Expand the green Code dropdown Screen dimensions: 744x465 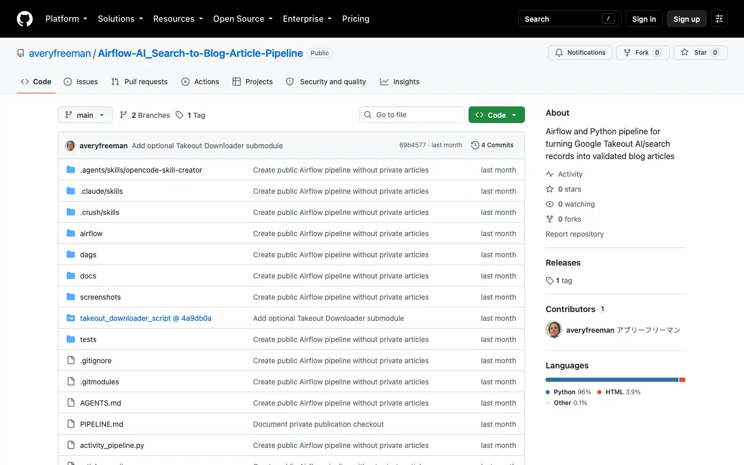pos(497,115)
